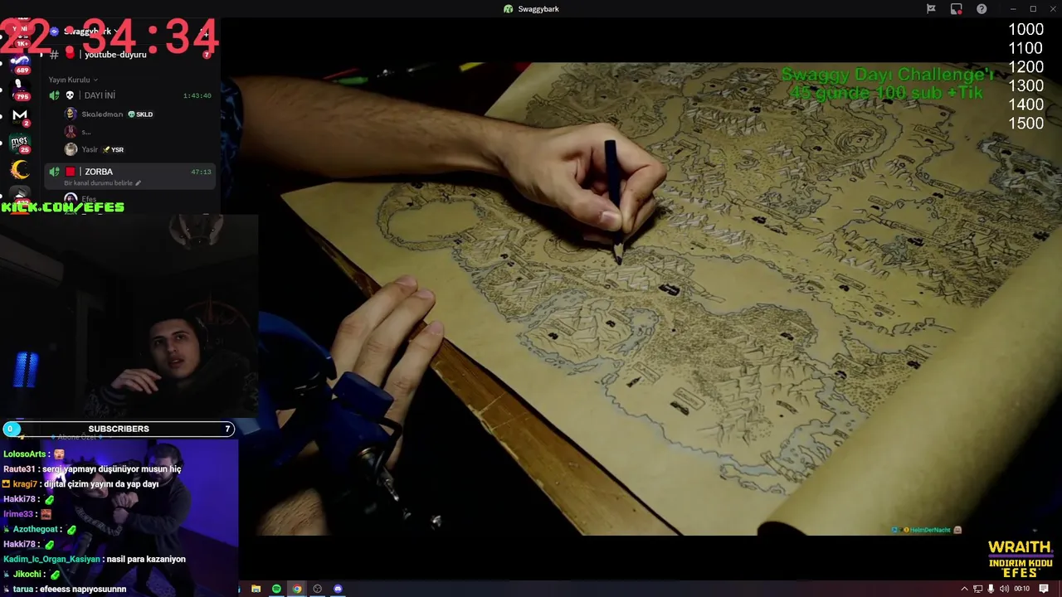This screenshot has height=597, width=1062.
Task: Open the server icon with 25 badge
Action: click(20, 143)
